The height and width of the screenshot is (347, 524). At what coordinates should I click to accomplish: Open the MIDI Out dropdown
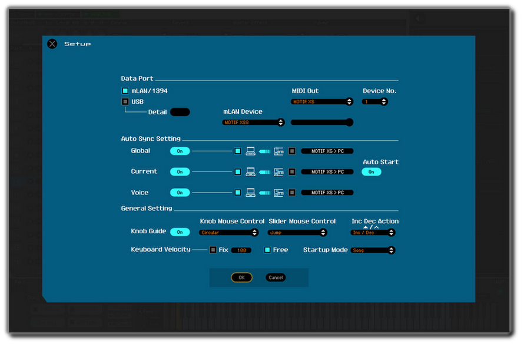click(322, 101)
